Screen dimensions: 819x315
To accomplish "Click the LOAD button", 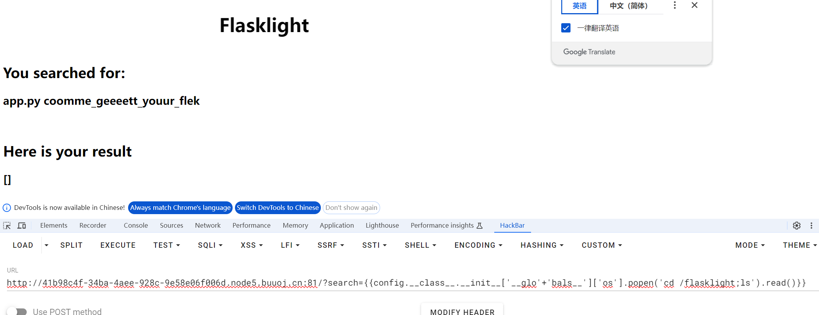I will coord(23,245).
